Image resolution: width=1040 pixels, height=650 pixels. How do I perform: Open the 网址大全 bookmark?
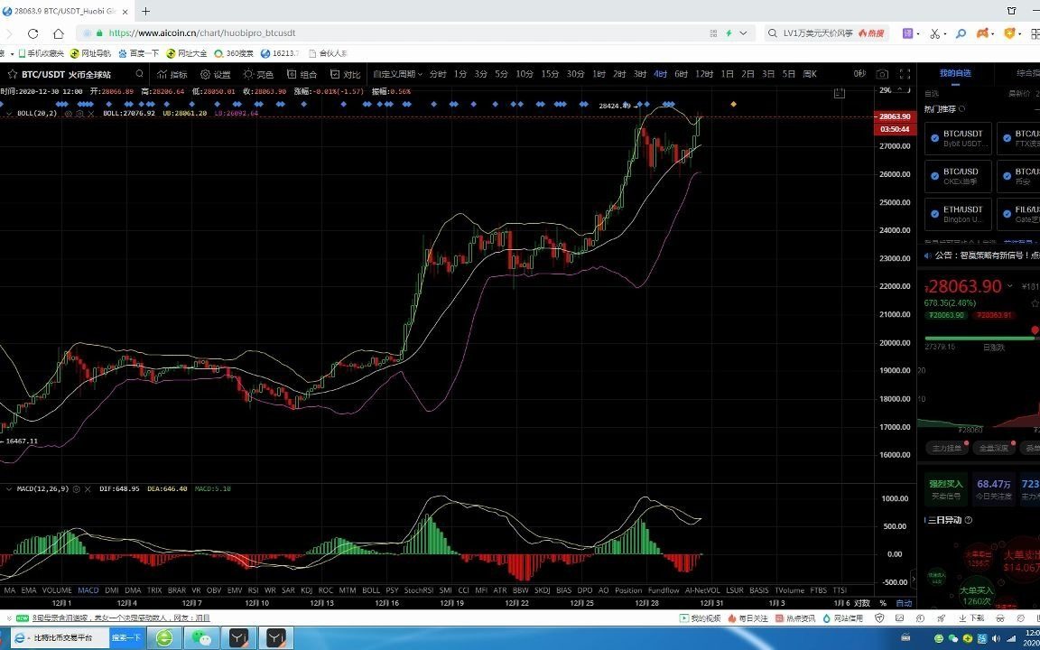coord(187,53)
